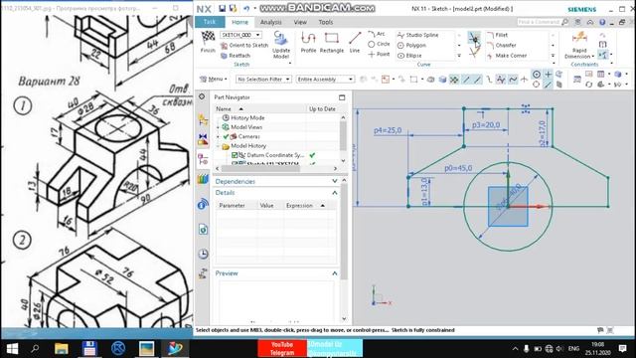The height and width of the screenshot is (358, 636).
Task: Open the SKETCH_000 name dropdown
Action: coord(257,36)
